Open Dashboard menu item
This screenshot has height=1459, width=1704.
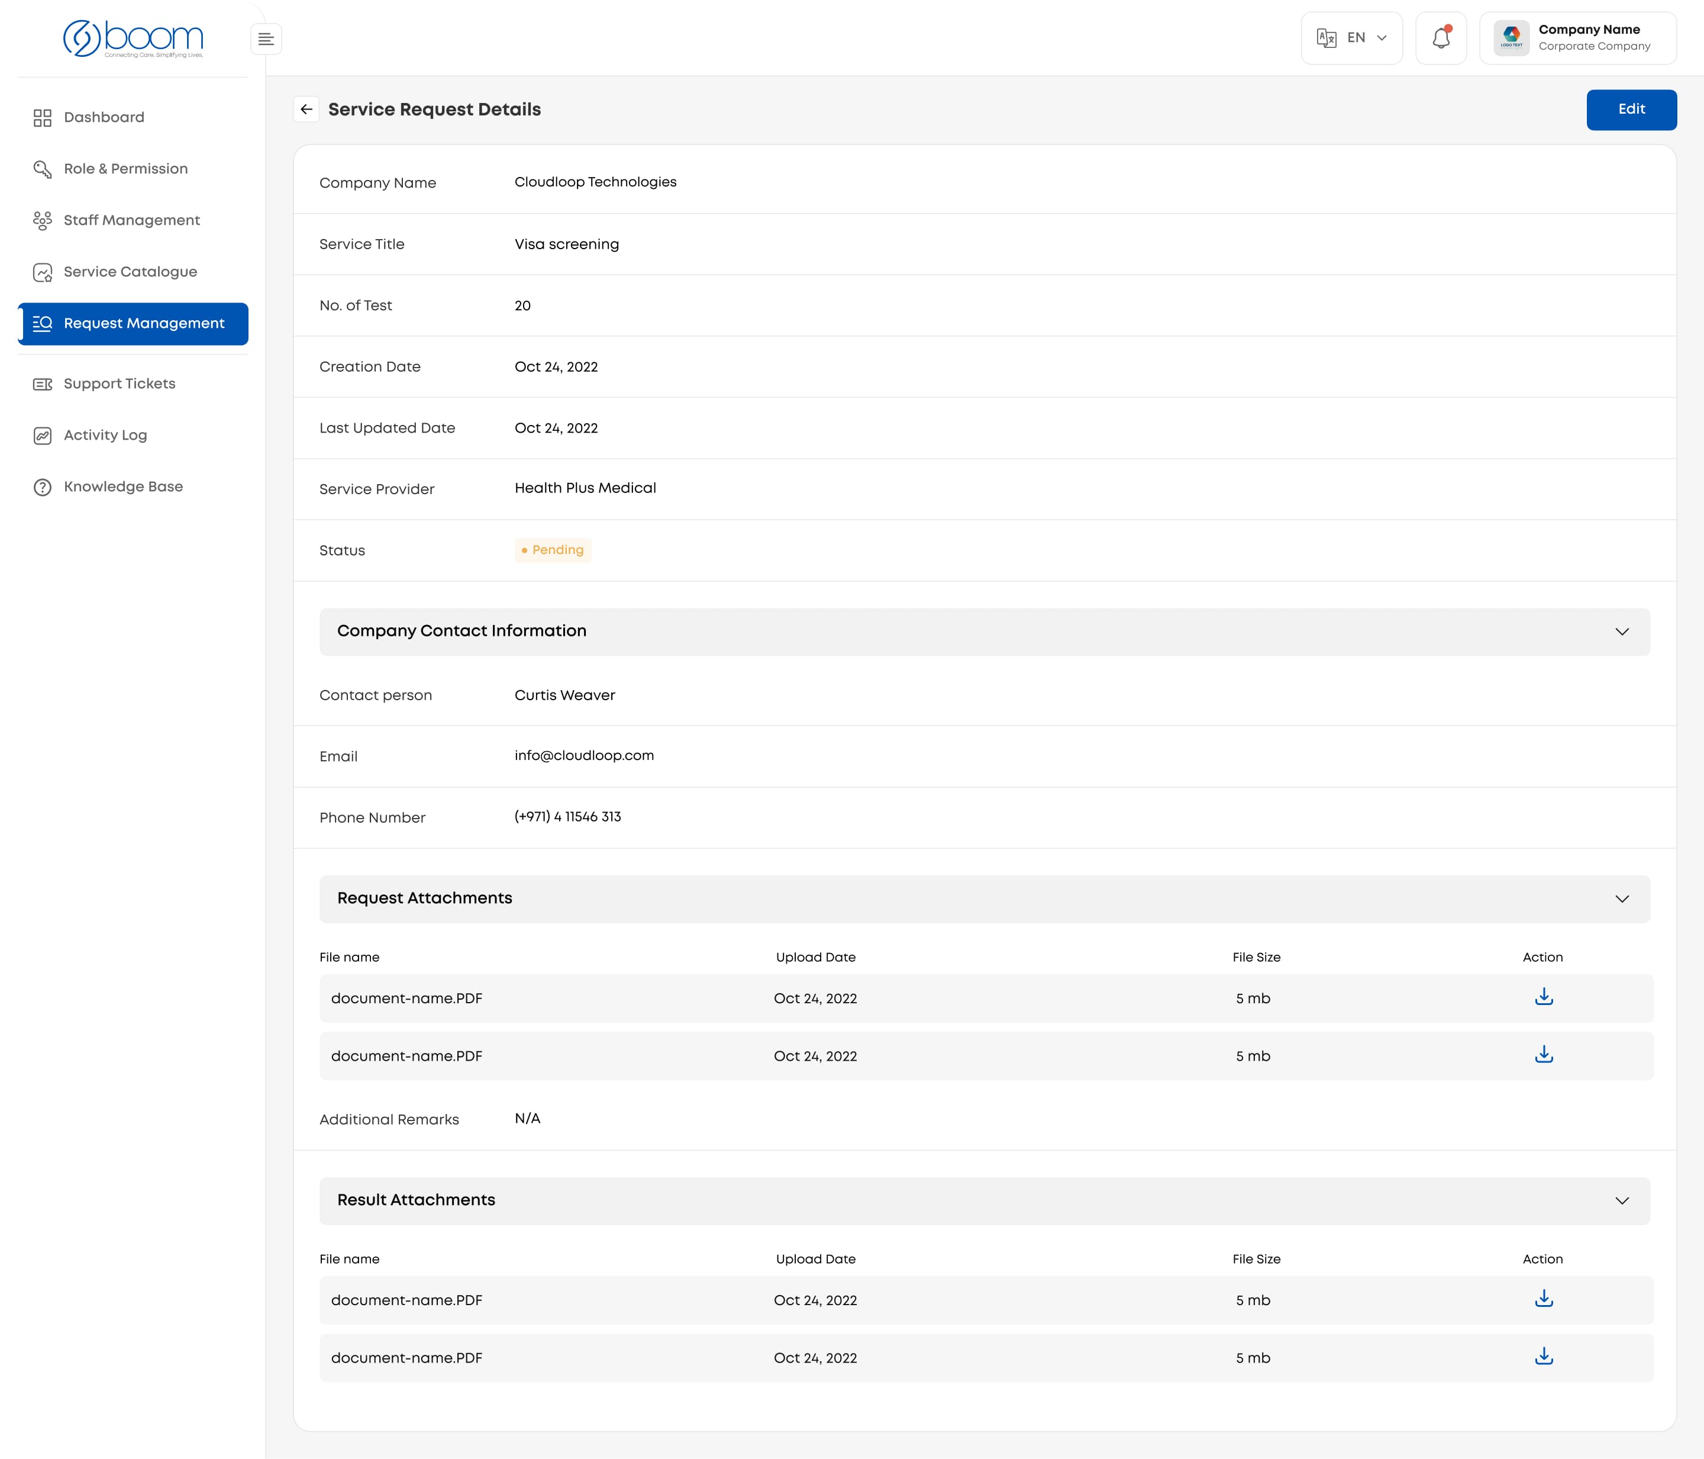coord(133,118)
